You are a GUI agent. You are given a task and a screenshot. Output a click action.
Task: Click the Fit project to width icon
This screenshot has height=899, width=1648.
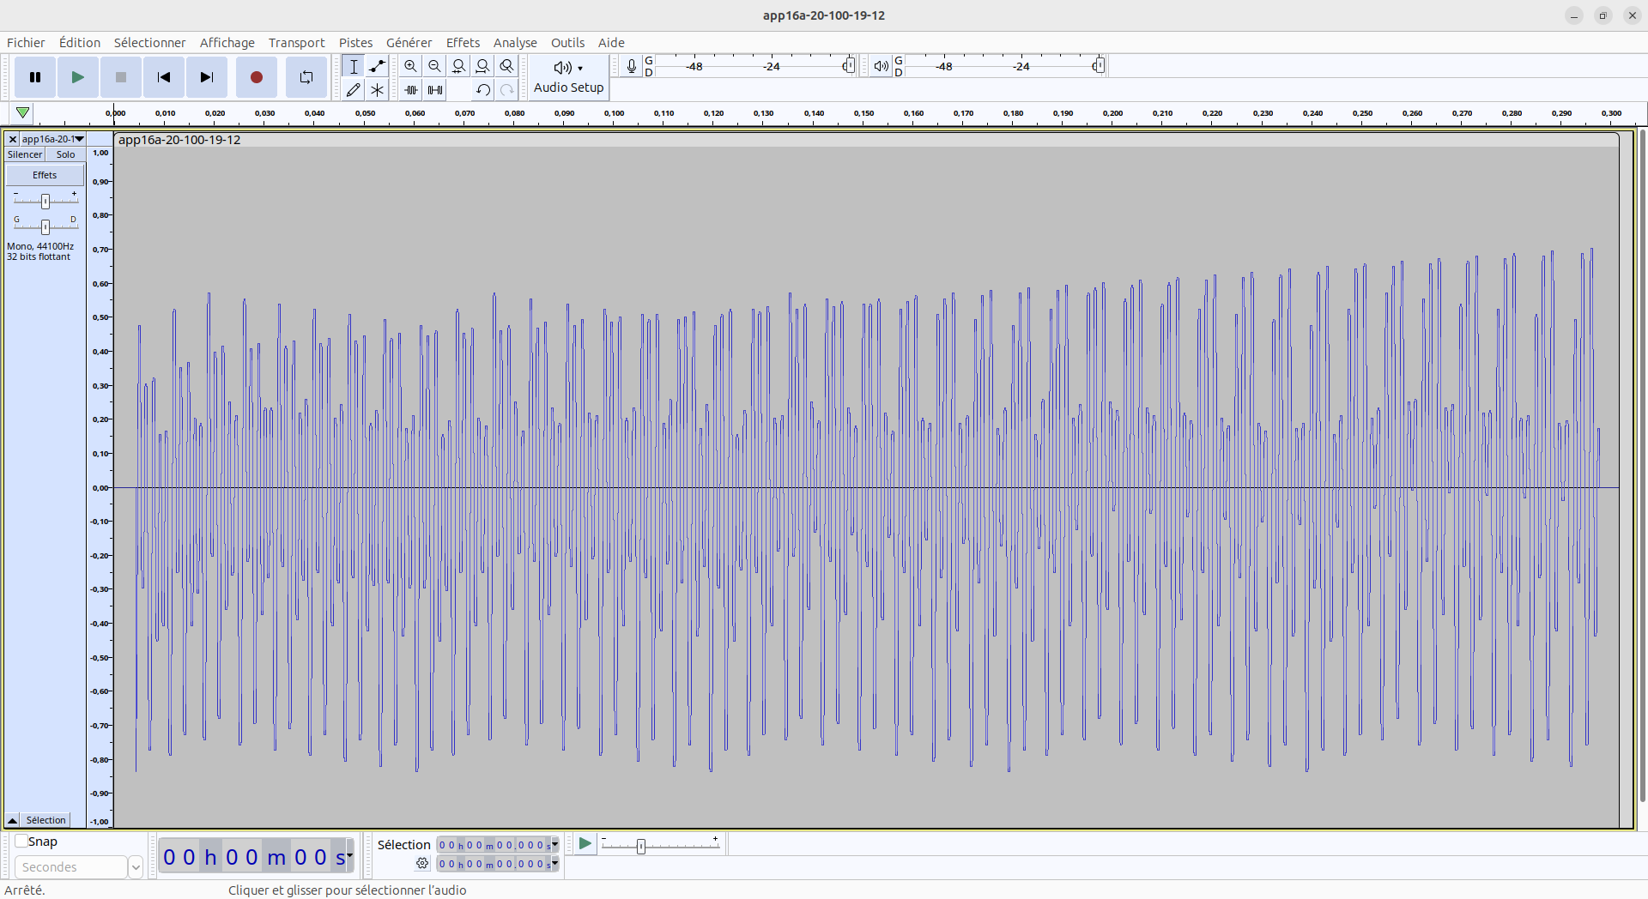pyautogui.click(x=483, y=66)
